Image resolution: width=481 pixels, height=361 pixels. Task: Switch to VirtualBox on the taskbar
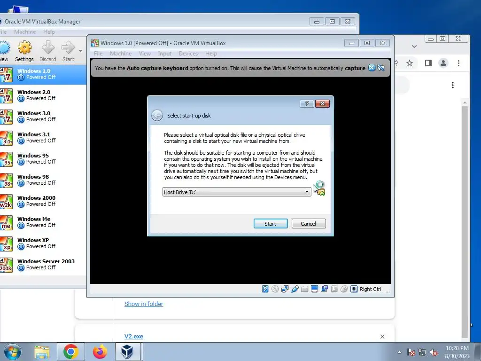[x=127, y=352]
